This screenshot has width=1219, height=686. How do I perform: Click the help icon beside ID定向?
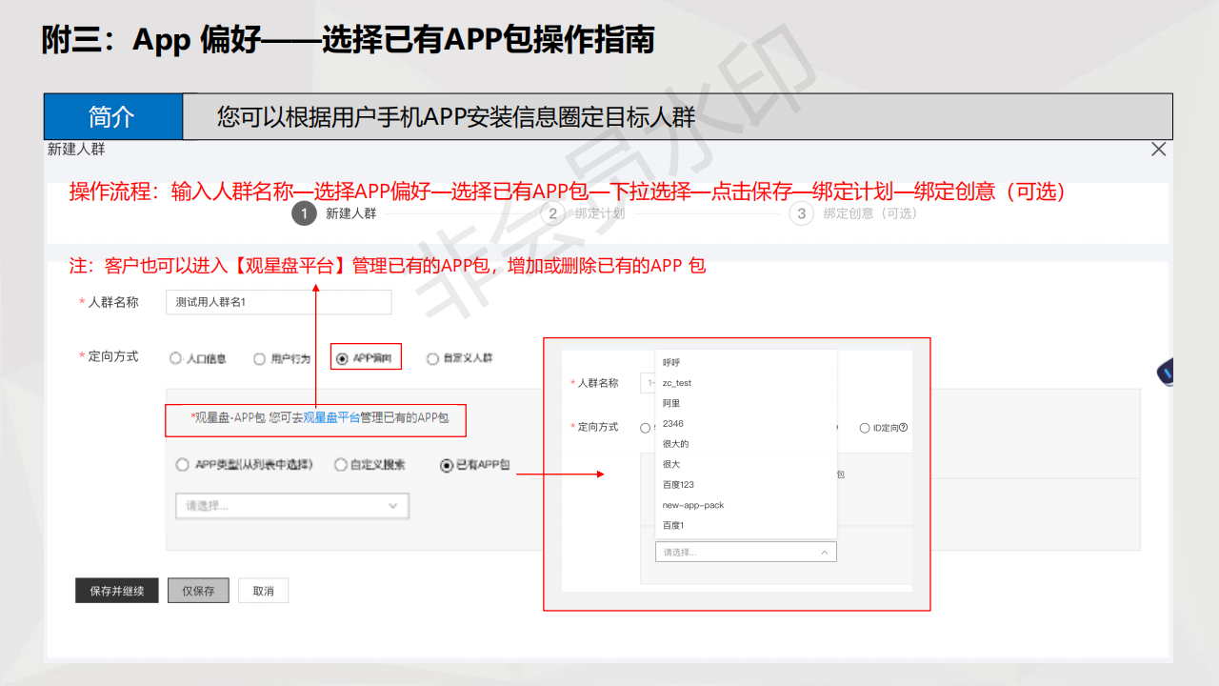tap(903, 428)
